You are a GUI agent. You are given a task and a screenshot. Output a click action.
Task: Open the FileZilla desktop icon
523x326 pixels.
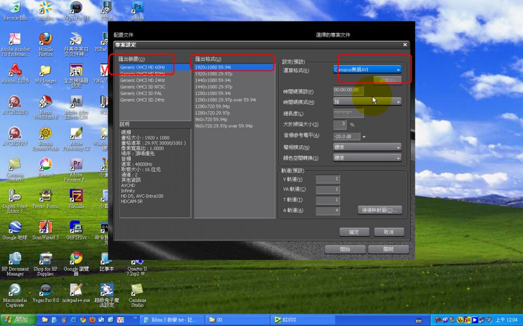tap(76, 196)
